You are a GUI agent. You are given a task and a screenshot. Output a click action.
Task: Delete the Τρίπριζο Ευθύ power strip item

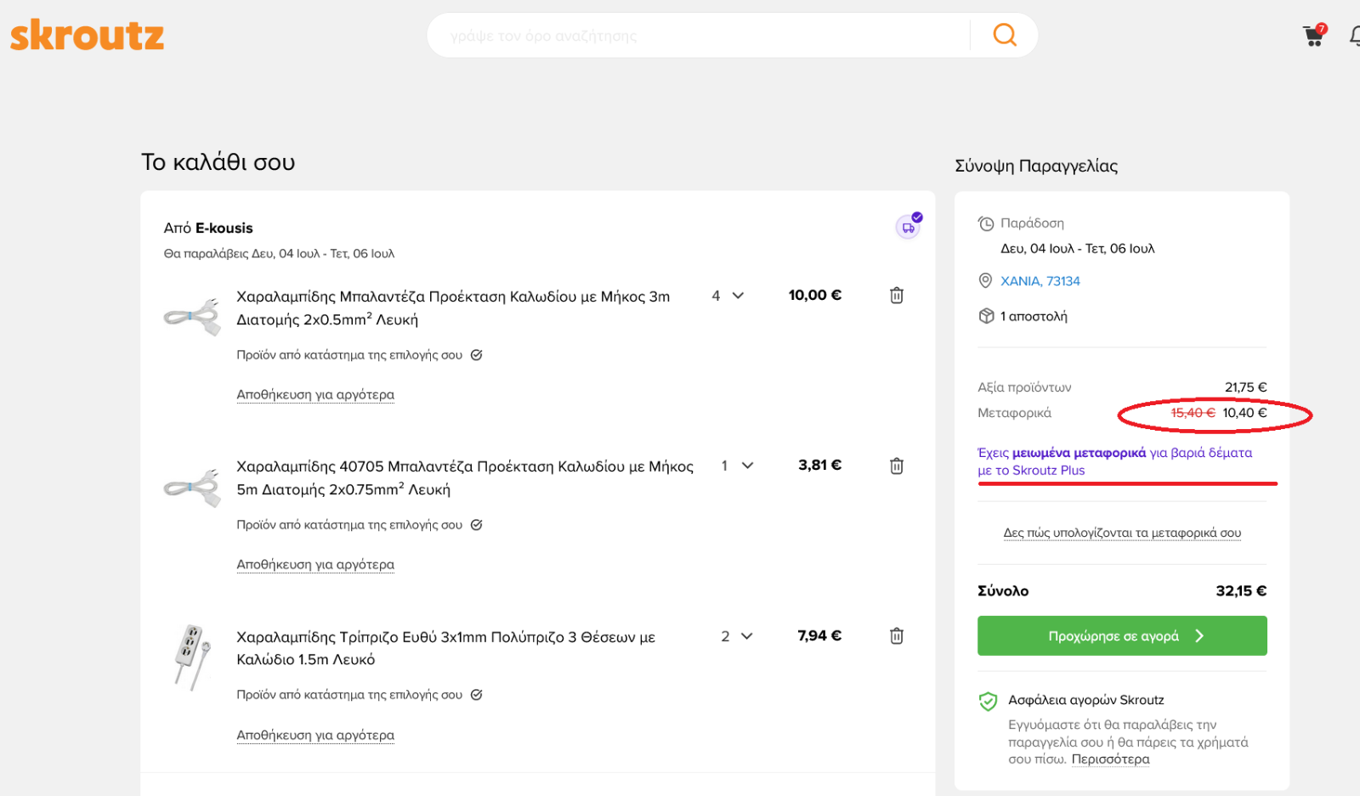tap(897, 635)
